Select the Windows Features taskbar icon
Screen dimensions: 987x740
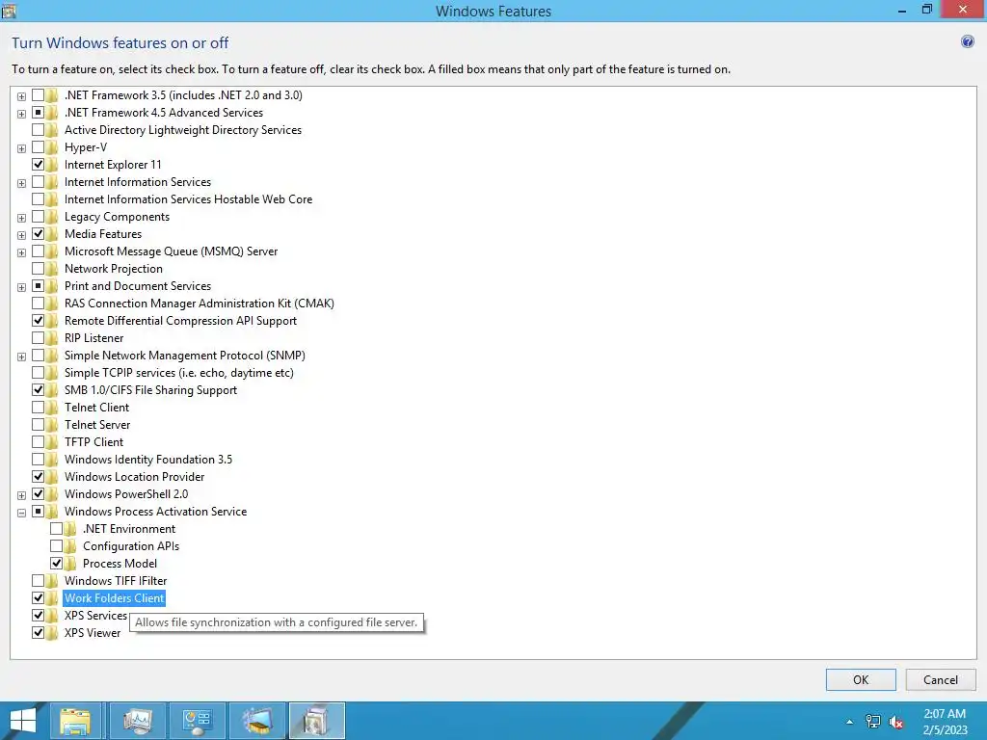pyautogui.click(x=316, y=721)
